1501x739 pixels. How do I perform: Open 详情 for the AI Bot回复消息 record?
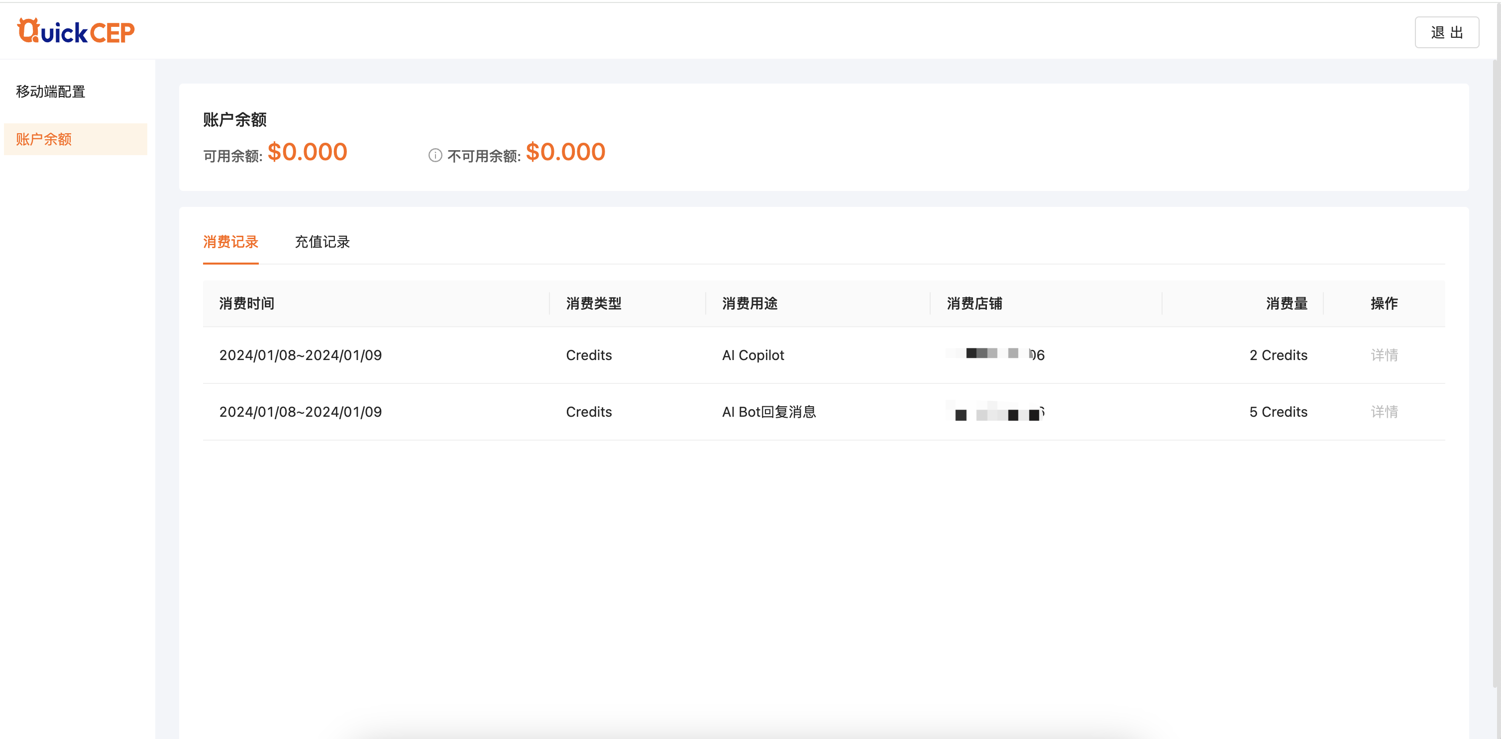point(1384,412)
